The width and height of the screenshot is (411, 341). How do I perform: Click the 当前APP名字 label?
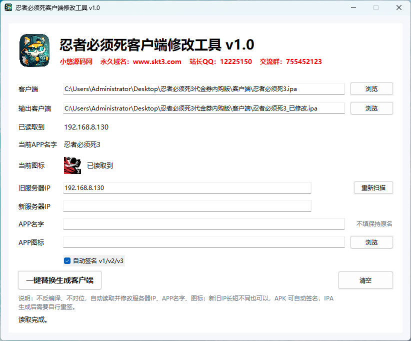(x=37, y=144)
